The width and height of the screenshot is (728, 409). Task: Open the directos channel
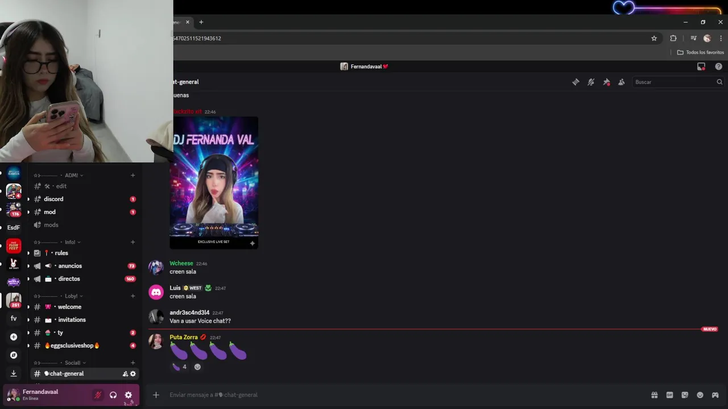(x=85, y=279)
